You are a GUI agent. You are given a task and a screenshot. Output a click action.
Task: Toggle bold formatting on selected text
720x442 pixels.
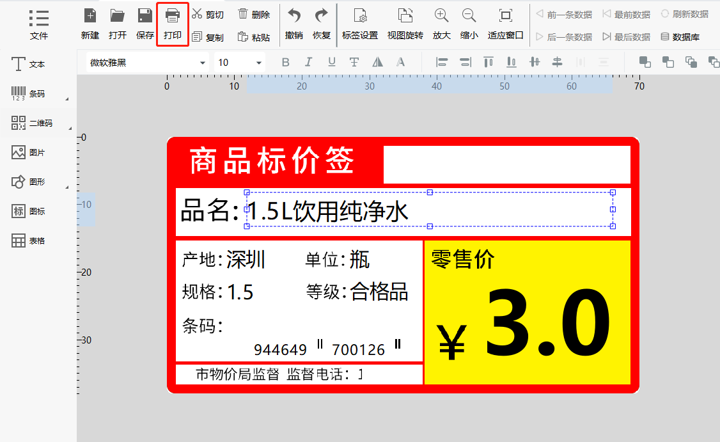tap(285, 62)
